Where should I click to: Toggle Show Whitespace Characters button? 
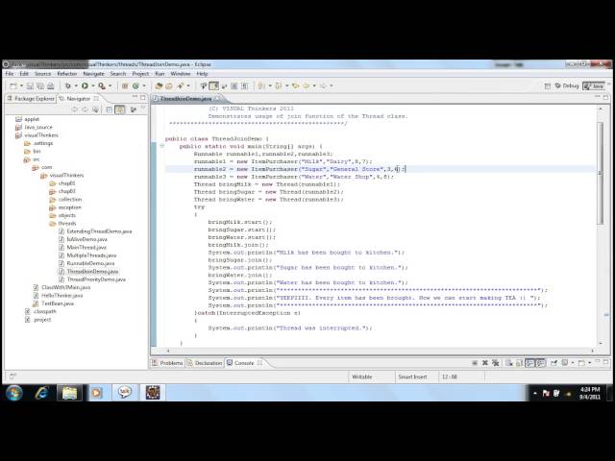pyautogui.click(x=244, y=85)
